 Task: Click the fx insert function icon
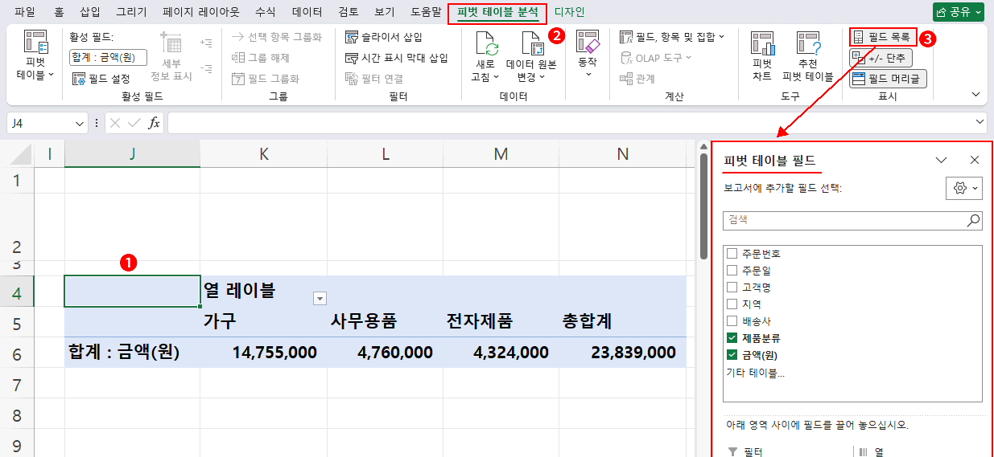point(153,123)
